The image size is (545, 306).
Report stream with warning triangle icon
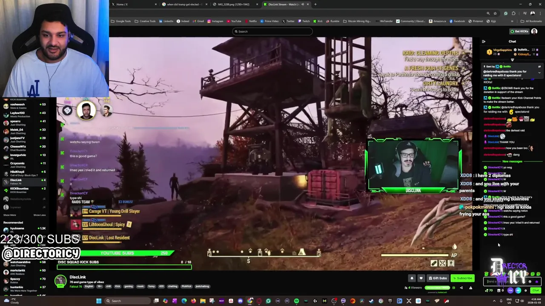click(x=470, y=288)
